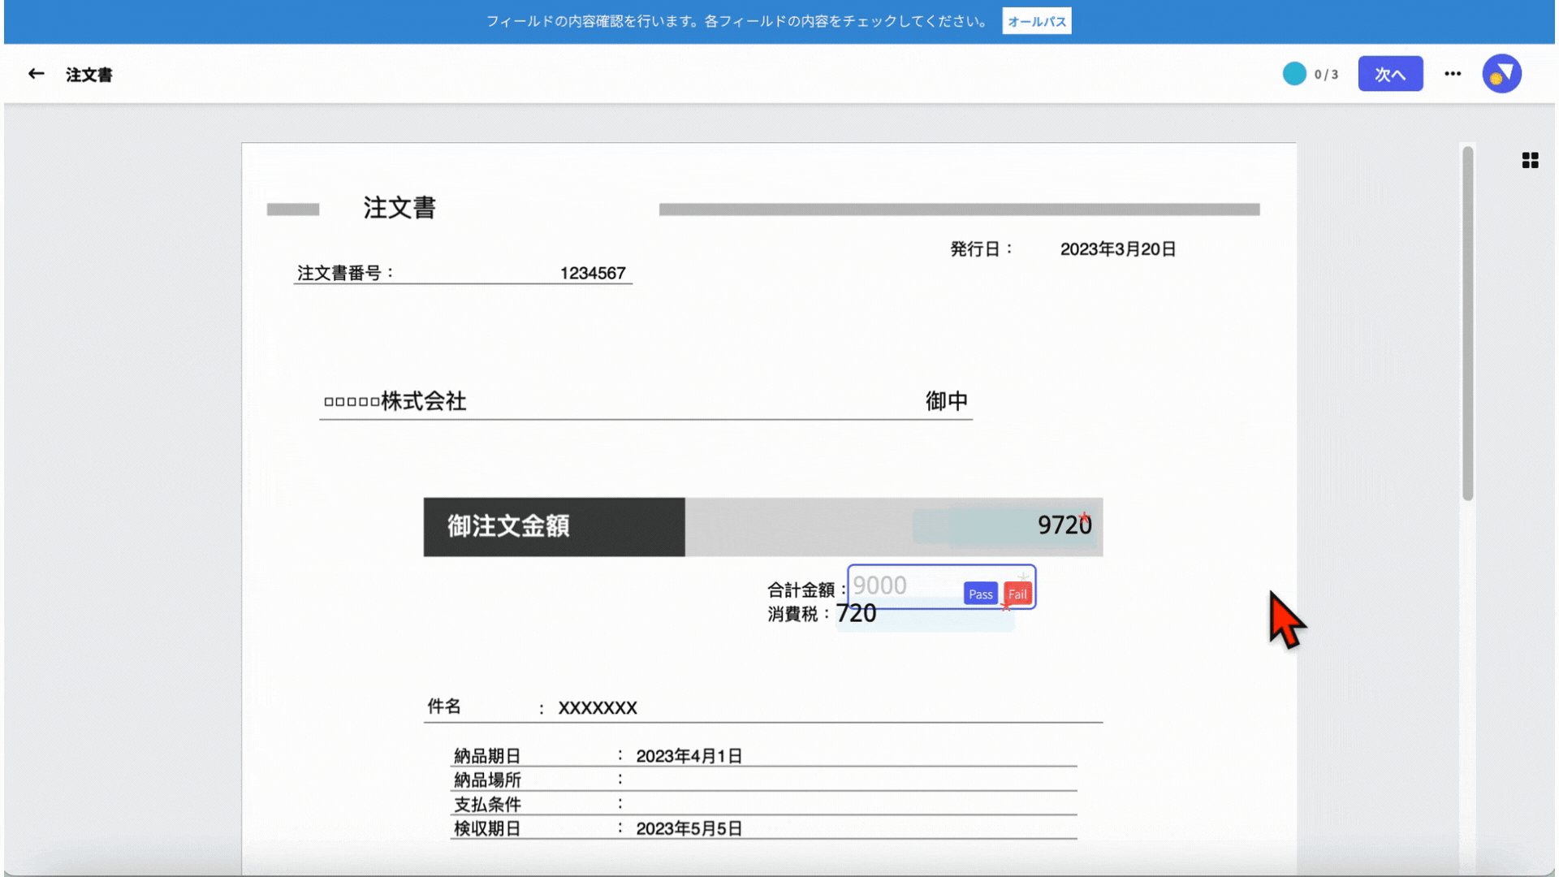This screenshot has width=1559, height=877.
Task: Select the highlighted 720 消費税 field
Action: pyautogui.click(x=924, y=615)
